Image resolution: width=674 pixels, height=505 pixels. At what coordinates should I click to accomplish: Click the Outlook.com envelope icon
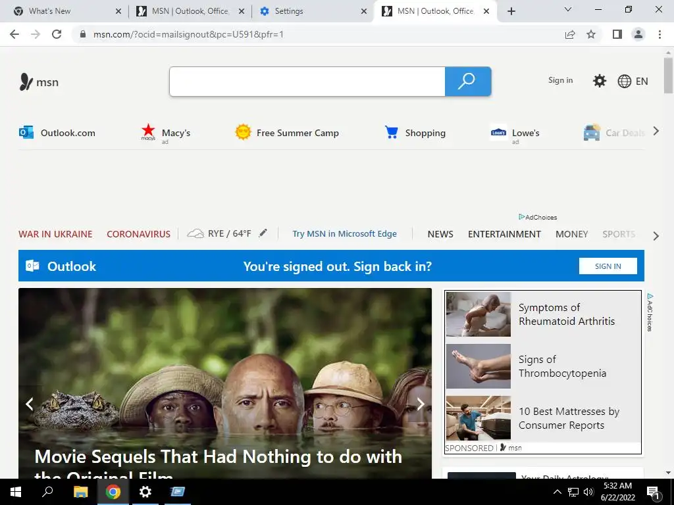[26, 132]
